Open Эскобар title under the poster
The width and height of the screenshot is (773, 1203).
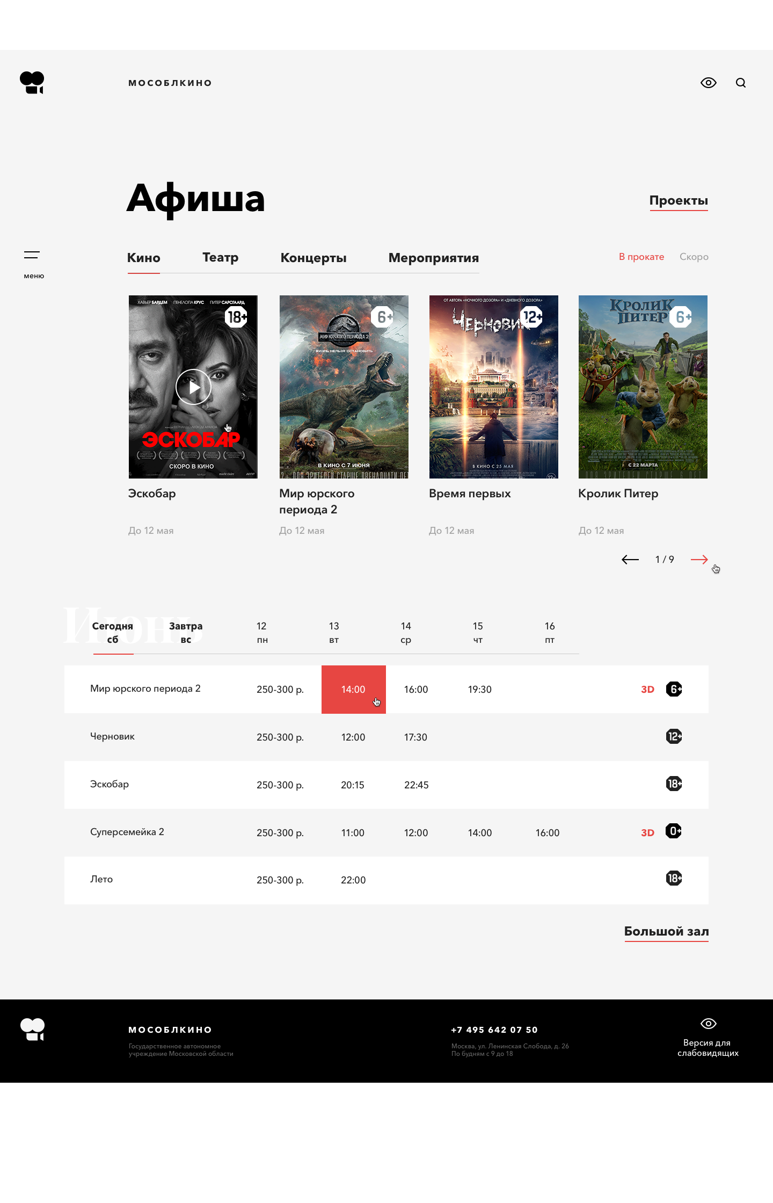pyautogui.click(x=152, y=494)
